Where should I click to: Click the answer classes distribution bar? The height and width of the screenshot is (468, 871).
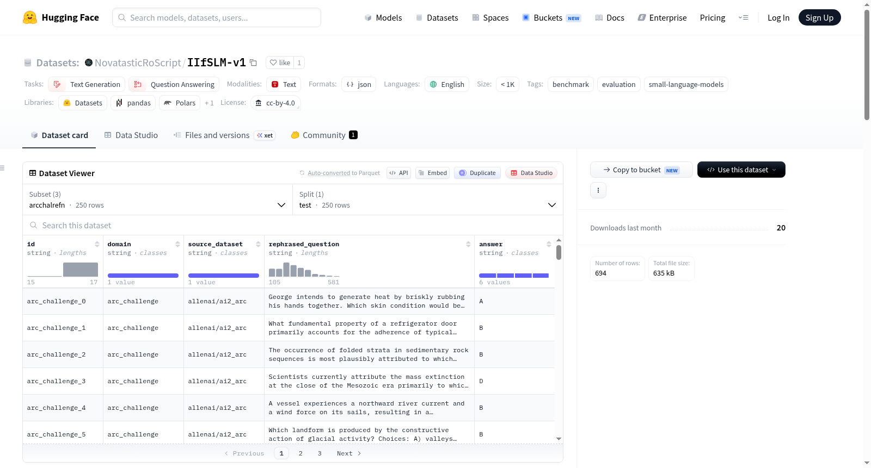tap(514, 276)
